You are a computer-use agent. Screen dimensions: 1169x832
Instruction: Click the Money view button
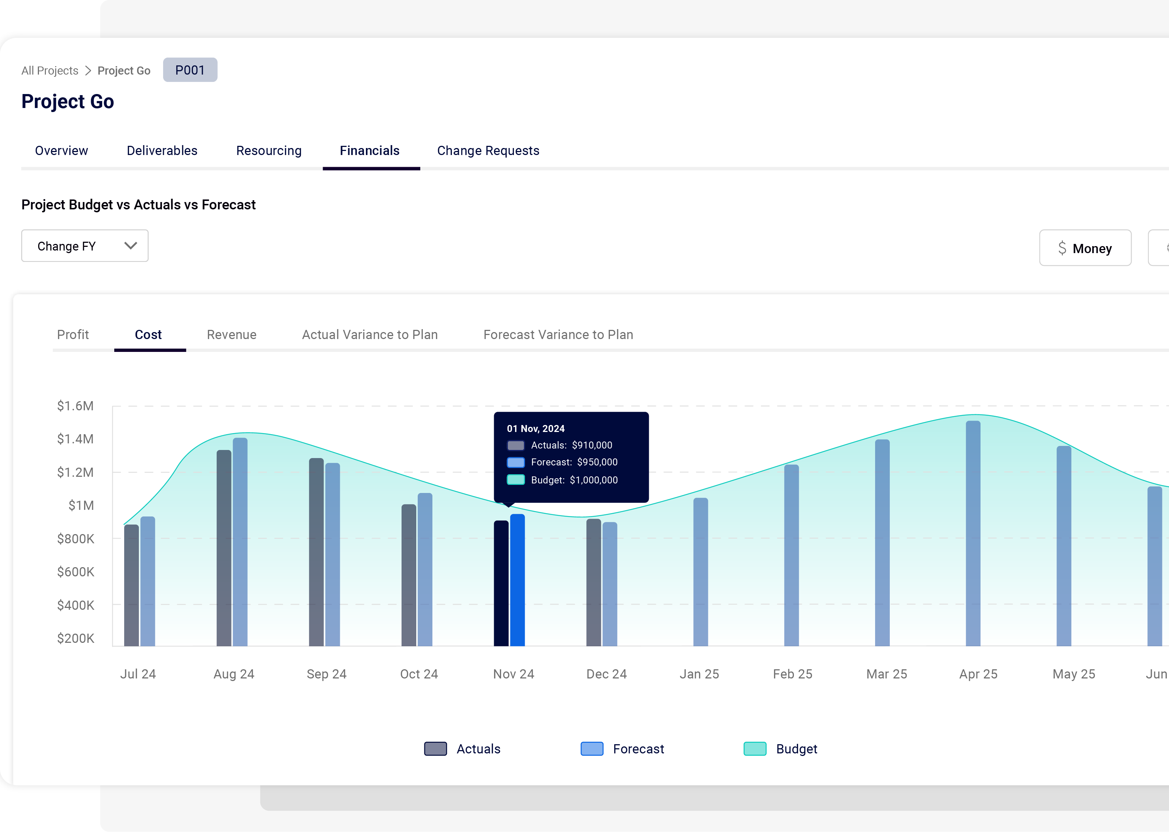pyautogui.click(x=1085, y=248)
